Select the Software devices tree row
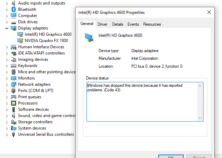 [33, 109]
